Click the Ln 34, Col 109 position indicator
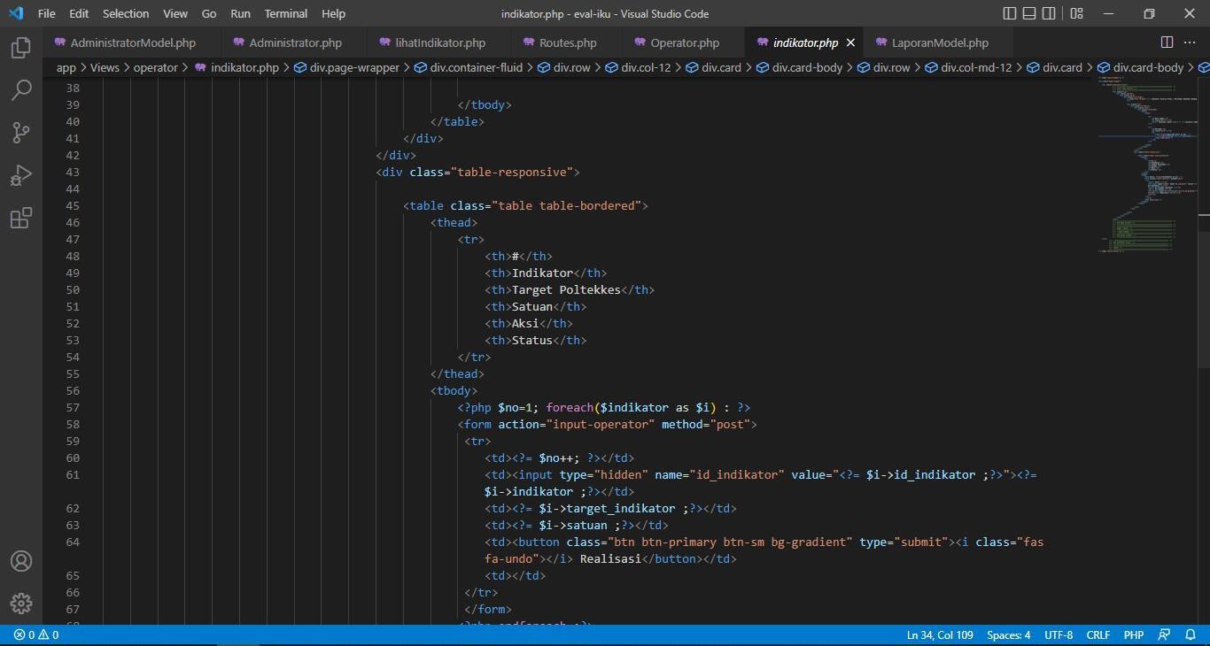This screenshot has width=1210, height=646. coord(941,635)
